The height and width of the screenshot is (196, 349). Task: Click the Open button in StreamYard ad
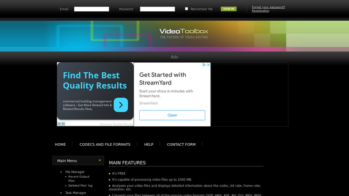point(172,115)
